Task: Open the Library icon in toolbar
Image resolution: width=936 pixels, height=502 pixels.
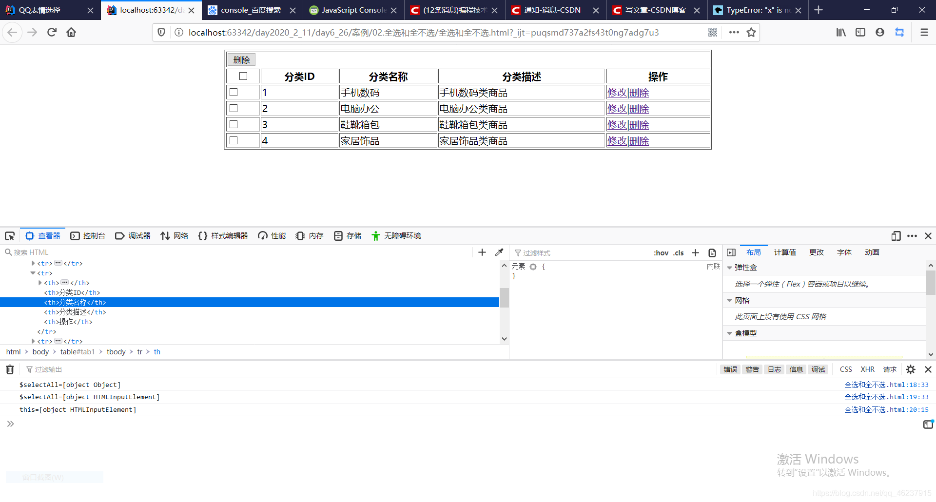Action: (841, 33)
